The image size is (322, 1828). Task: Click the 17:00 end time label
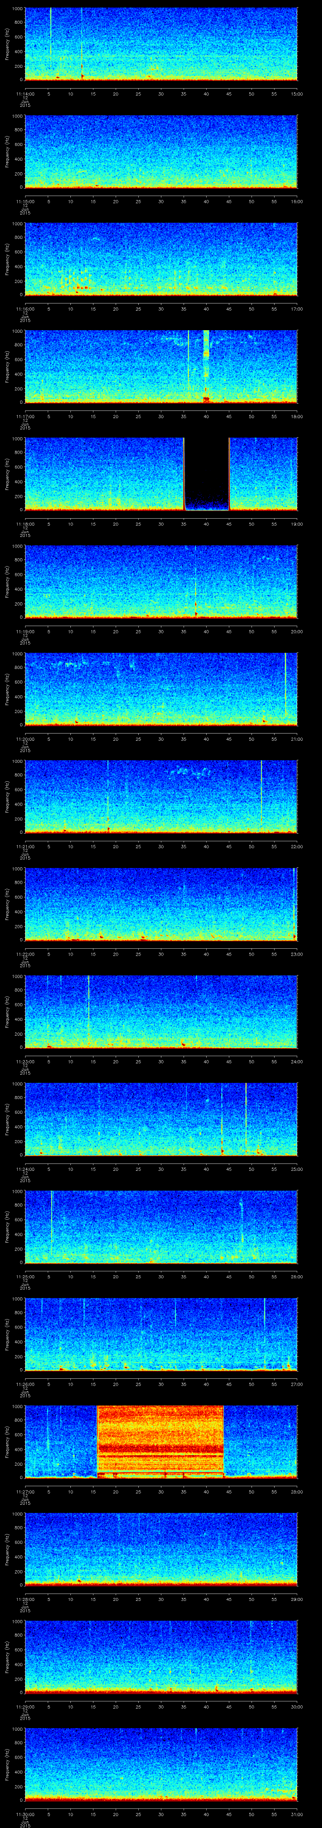tap(297, 309)
